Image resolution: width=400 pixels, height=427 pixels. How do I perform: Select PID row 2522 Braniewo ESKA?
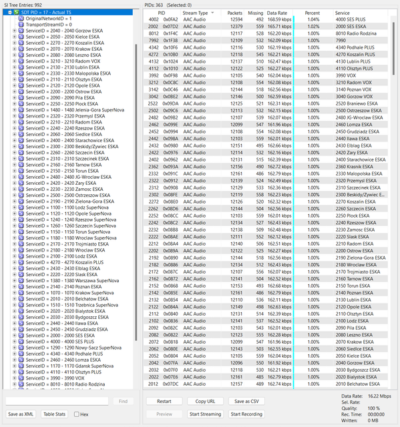click(265, 103)
